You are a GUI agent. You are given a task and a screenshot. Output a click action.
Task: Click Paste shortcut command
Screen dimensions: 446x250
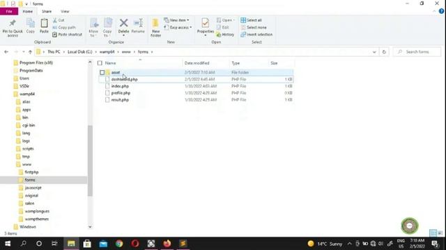click(68, 35)
